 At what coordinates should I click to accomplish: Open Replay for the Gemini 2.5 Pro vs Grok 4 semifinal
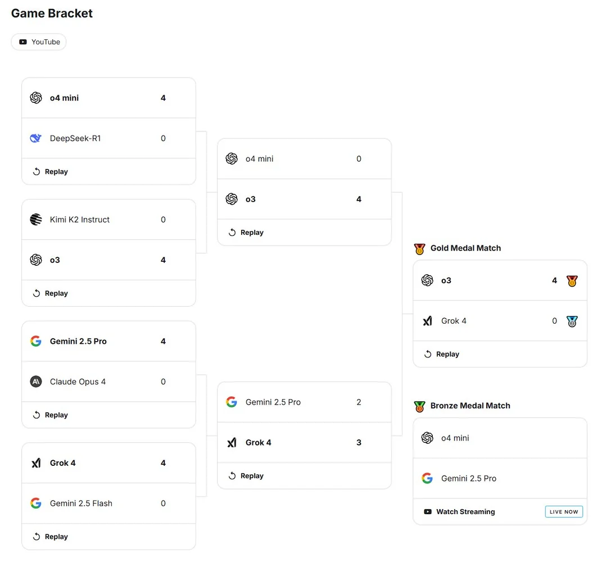point(246,476)
